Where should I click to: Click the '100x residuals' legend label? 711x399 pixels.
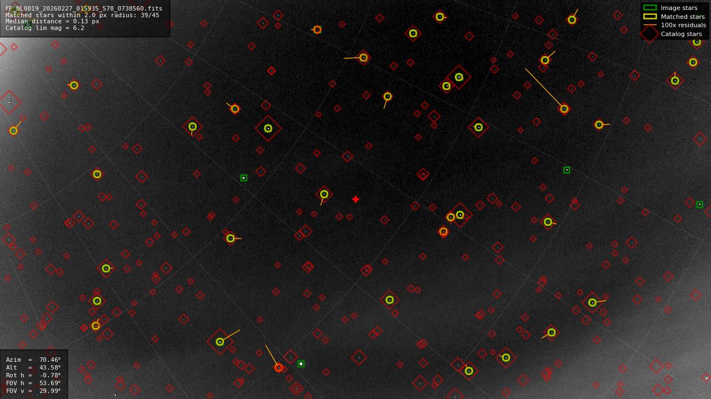click(683, 25)
